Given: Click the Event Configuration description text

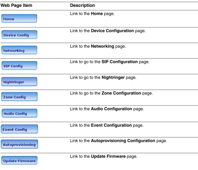Looking at the screenshot, I should pos(107,125).
